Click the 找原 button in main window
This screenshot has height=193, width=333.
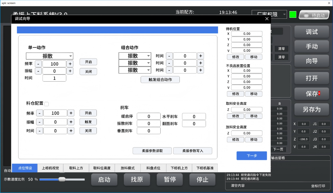coord(137,180)
